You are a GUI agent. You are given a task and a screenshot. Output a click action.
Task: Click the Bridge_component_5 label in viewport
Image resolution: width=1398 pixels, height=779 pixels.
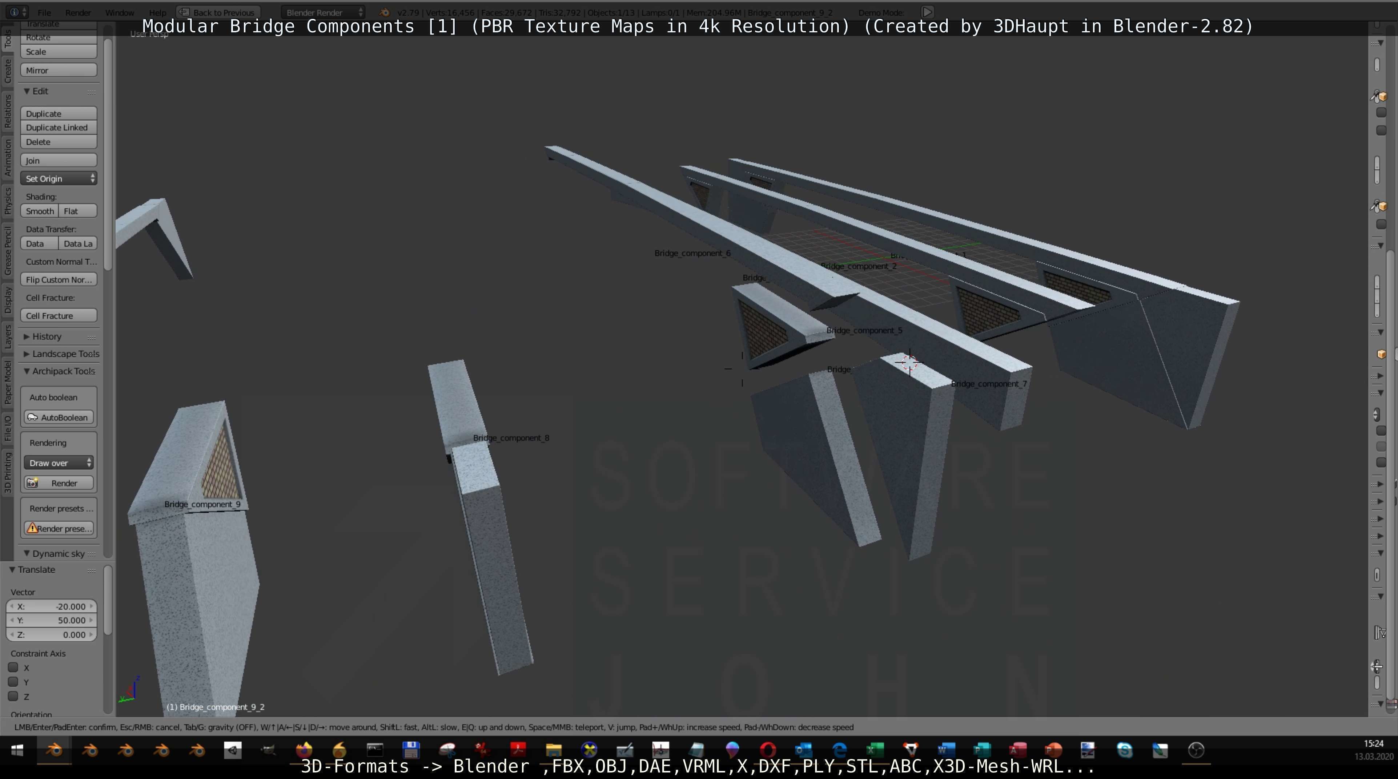pos(864,330)
